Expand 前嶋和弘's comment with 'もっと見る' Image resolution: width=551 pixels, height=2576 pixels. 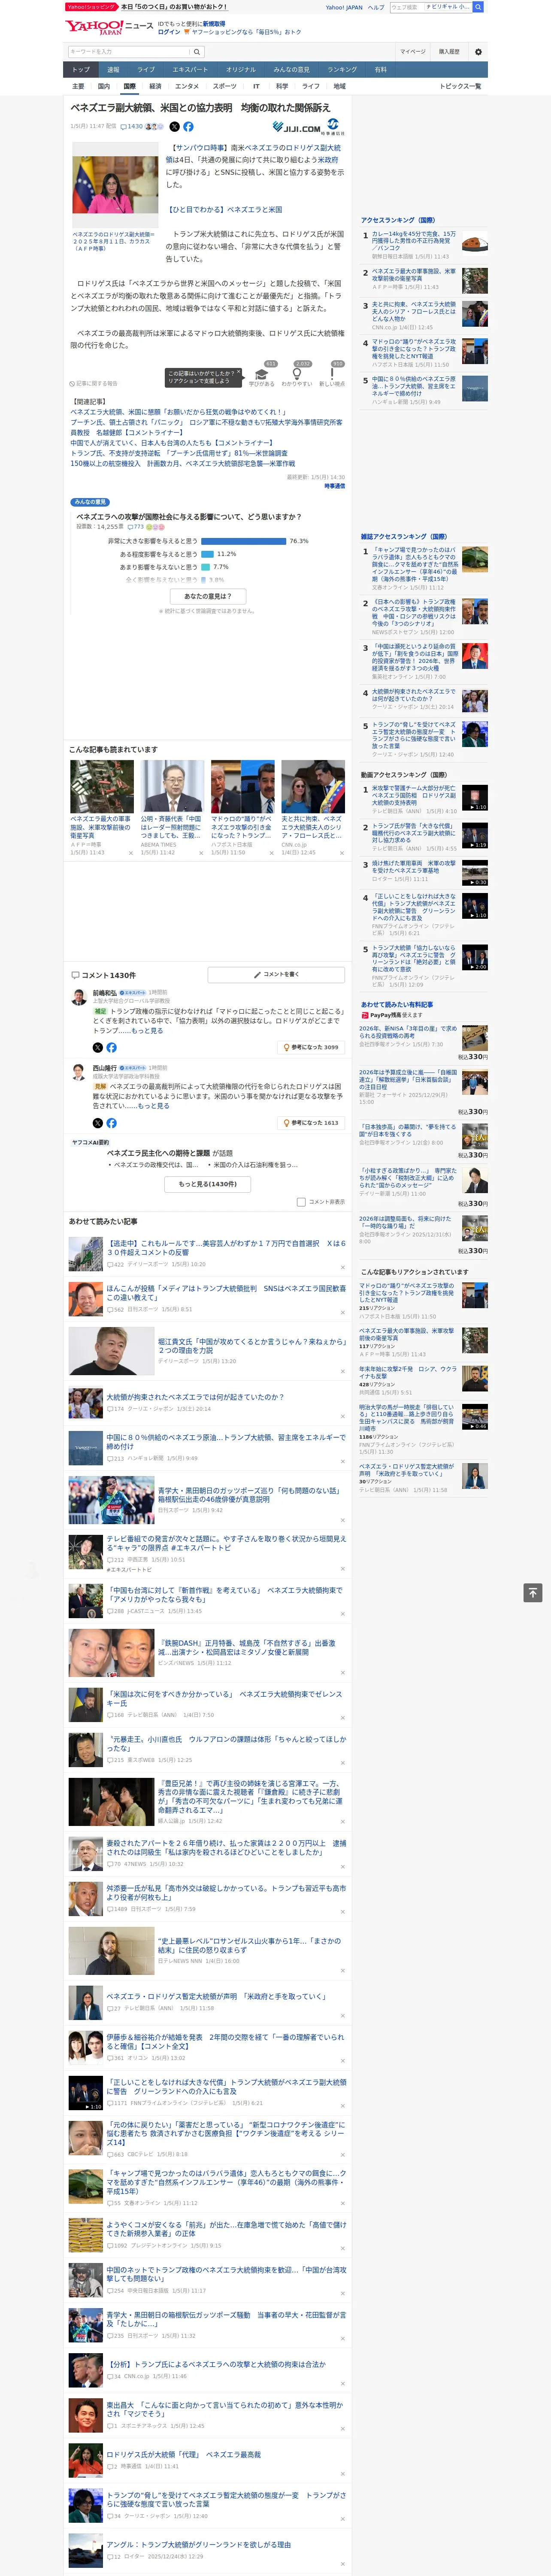(x=147, y=1030)
